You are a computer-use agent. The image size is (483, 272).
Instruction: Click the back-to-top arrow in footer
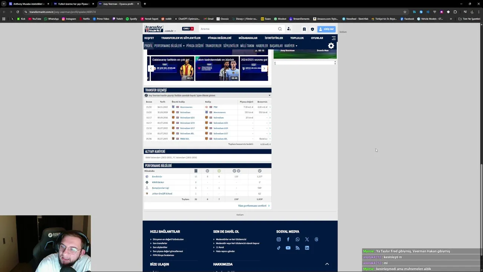coord(327,264)
